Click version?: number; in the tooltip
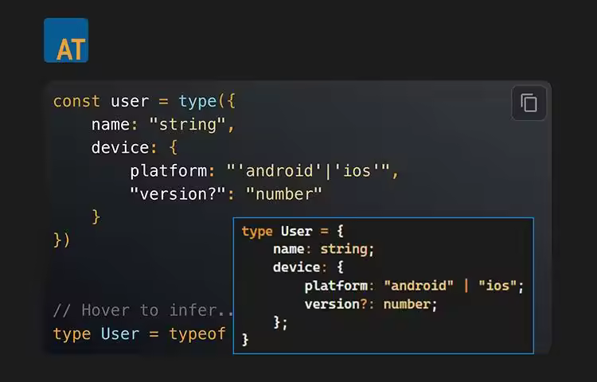The height and width of the screenshot is (382, 597). click(370, 304)
